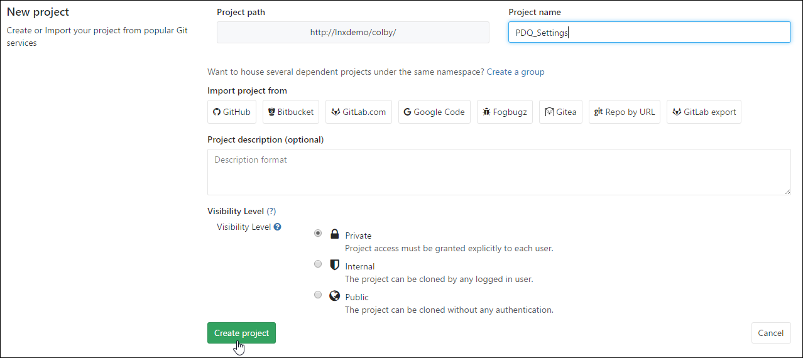Click into the Project description textarea

click(498, 171)
